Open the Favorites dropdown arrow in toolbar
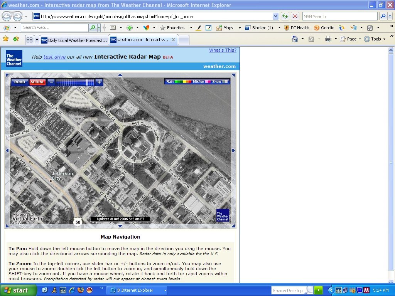Screen dimensions: 395x296 point(191,28)
